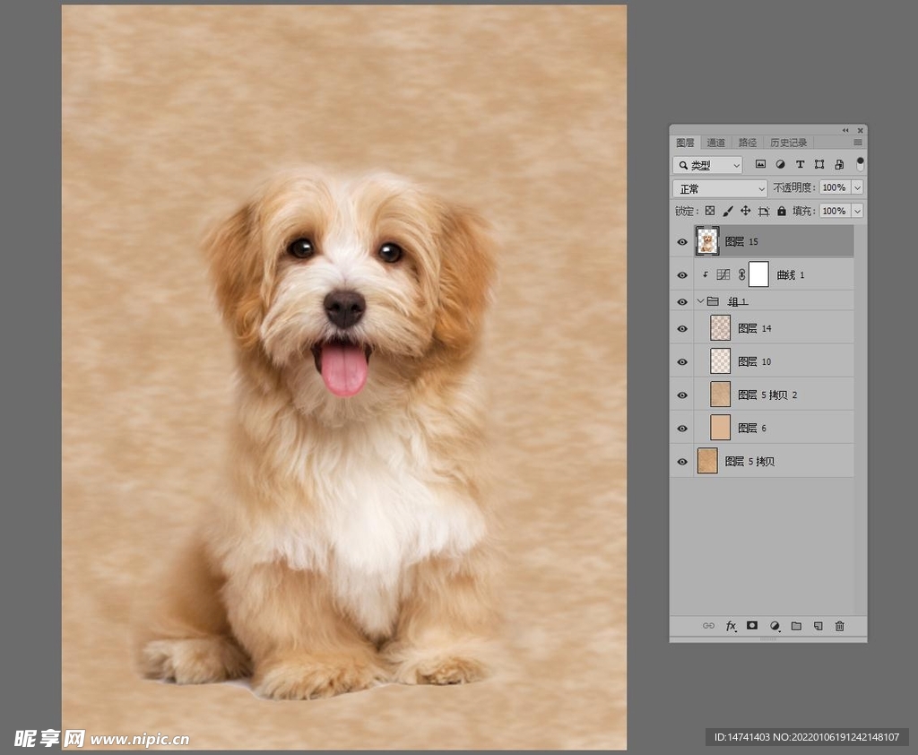Select layer name 图层 15

[x=741, y=241]
